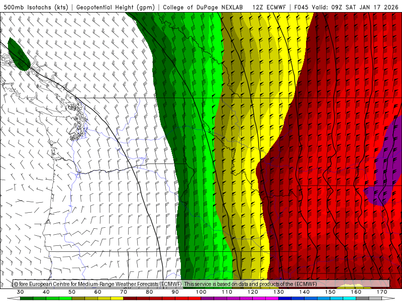This screenshot has width=402, height=301.
Task: Click the legend value 120
Action: click(253, 292)
